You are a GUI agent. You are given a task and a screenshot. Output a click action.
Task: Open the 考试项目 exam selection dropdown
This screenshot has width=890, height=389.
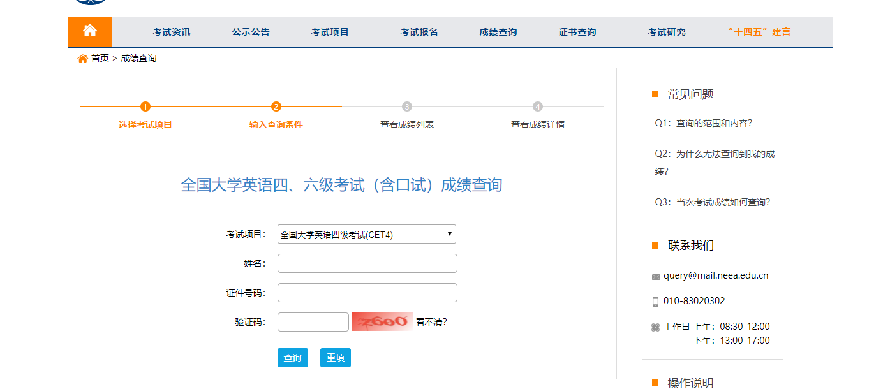point(367,234)
